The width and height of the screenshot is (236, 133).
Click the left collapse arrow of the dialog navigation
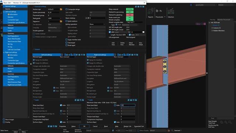coord(31,64)
